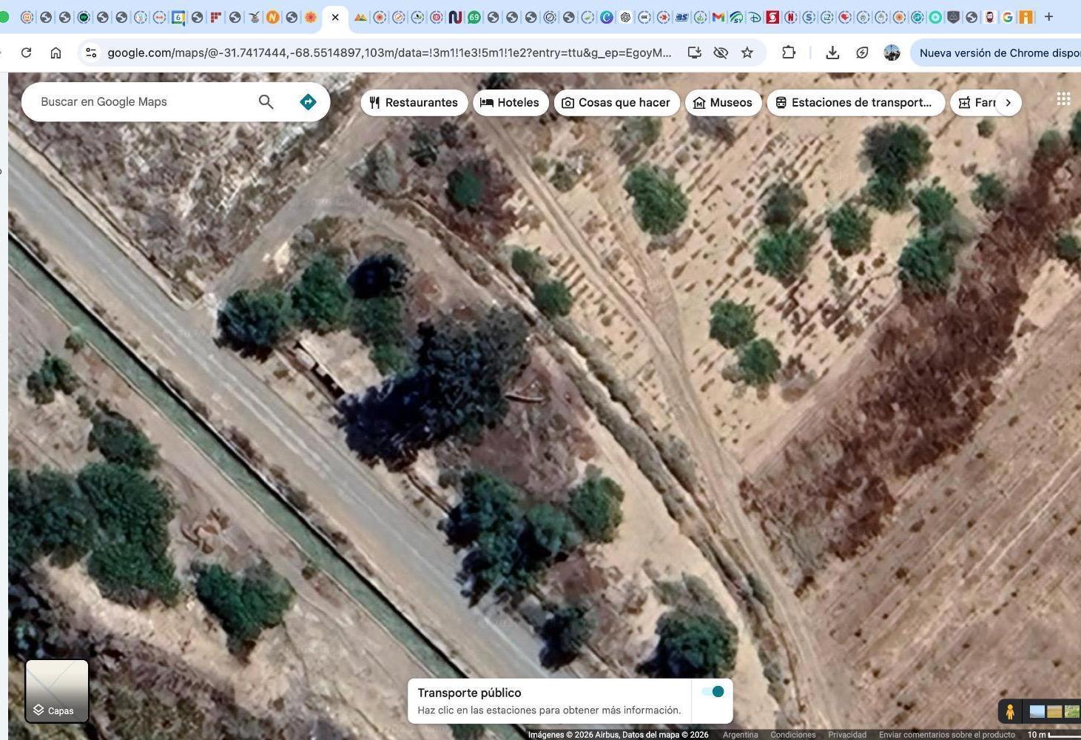This screenshot has height=740, width=1081.
Task: Show Chrome downloads
Action: [832, 53]
